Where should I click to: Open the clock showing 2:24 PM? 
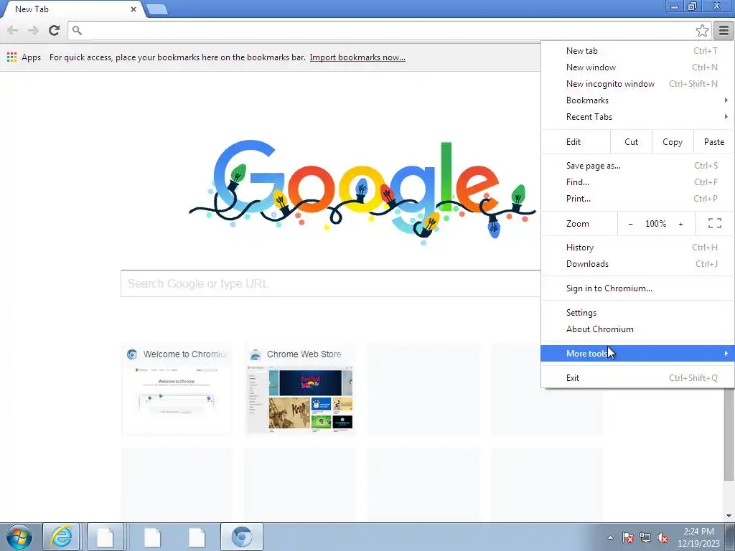point(698,537)
